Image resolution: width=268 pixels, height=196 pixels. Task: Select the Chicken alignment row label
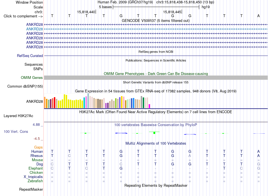(36, 172)
